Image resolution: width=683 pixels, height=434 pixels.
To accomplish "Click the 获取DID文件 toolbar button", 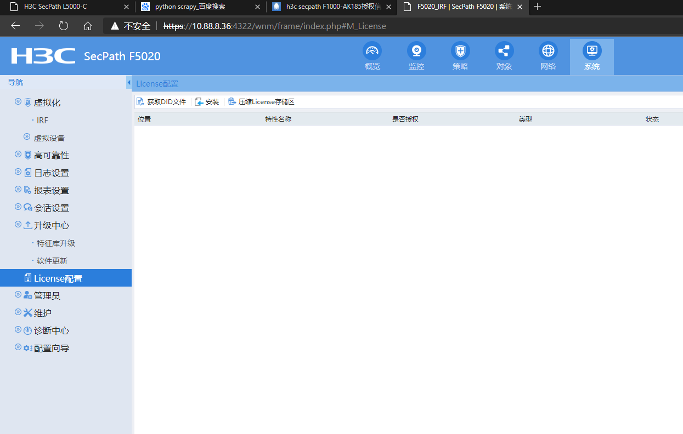I will 161,102.
